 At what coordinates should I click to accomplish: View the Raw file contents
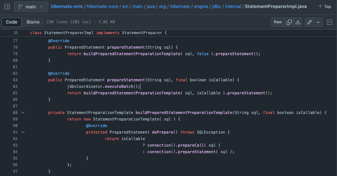(x=278, y=22)
